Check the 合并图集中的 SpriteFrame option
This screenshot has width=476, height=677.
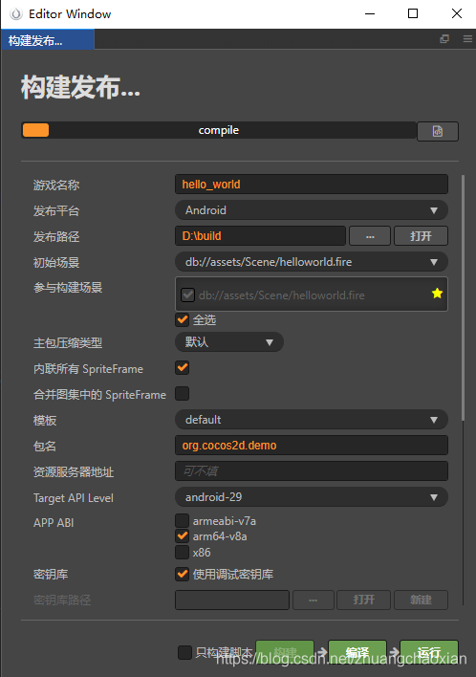click(183, 394)
